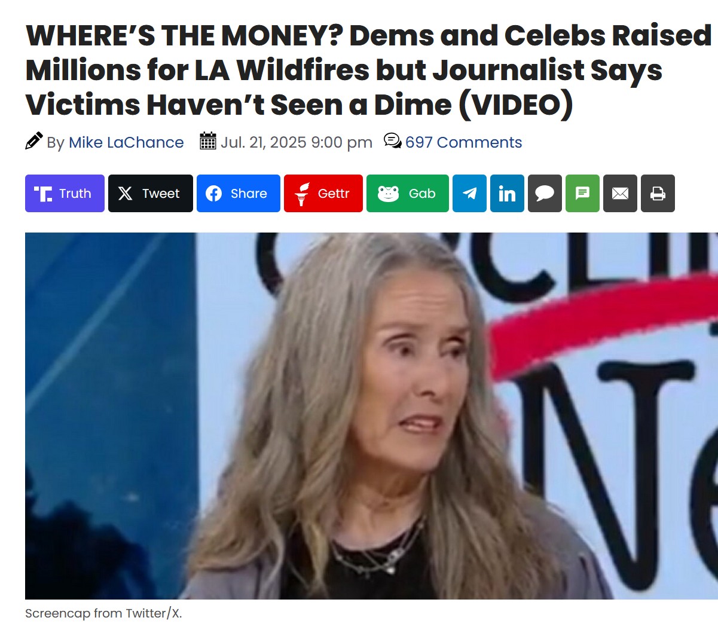Screen dimensions: 718x642
Task: Share the article on Truth Social
Action: pyautogui.click(x=65, y=193)
